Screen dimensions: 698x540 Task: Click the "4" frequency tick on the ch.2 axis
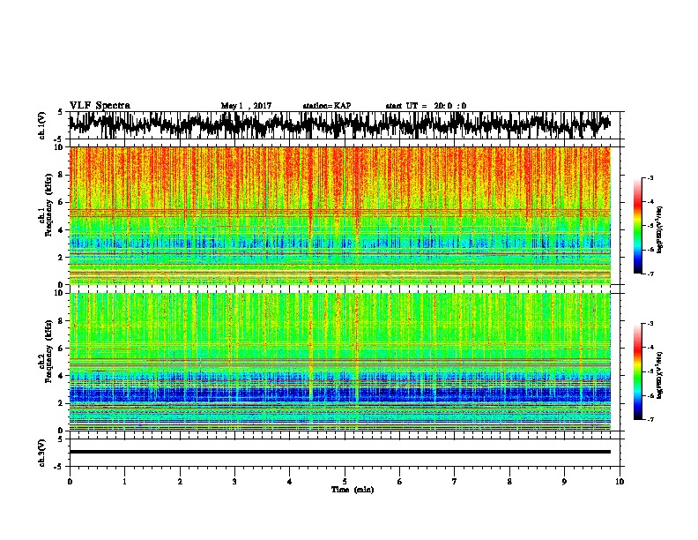(62, 376)
